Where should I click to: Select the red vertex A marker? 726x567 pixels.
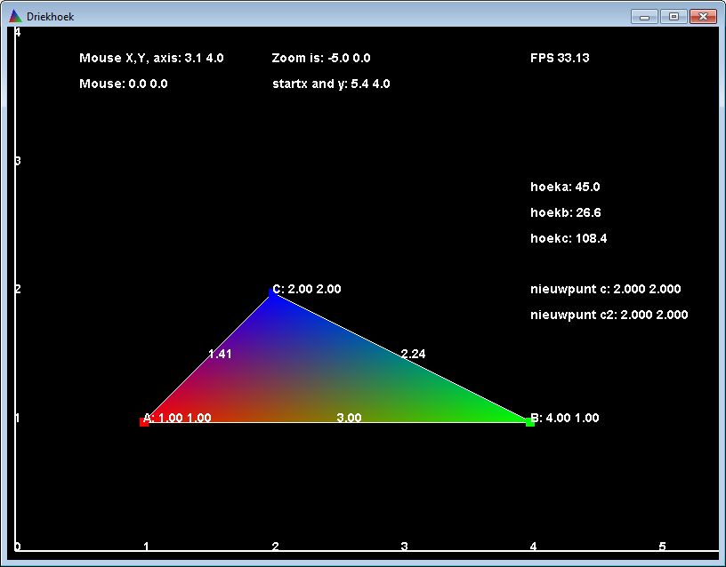pos(144,422)
